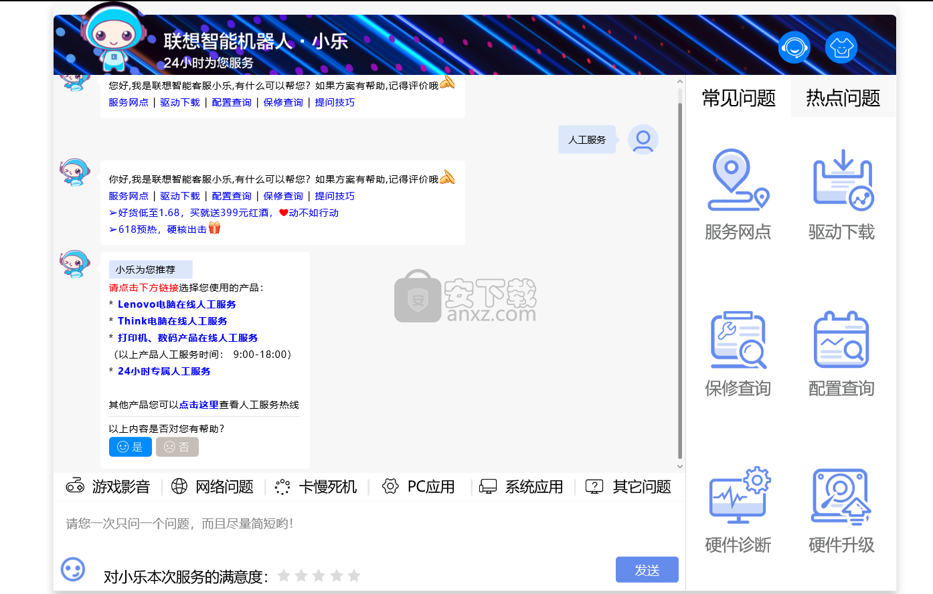933x594 pixels.
Task: Answer 否 to helpfulness question
Action: tap(177, 447)
